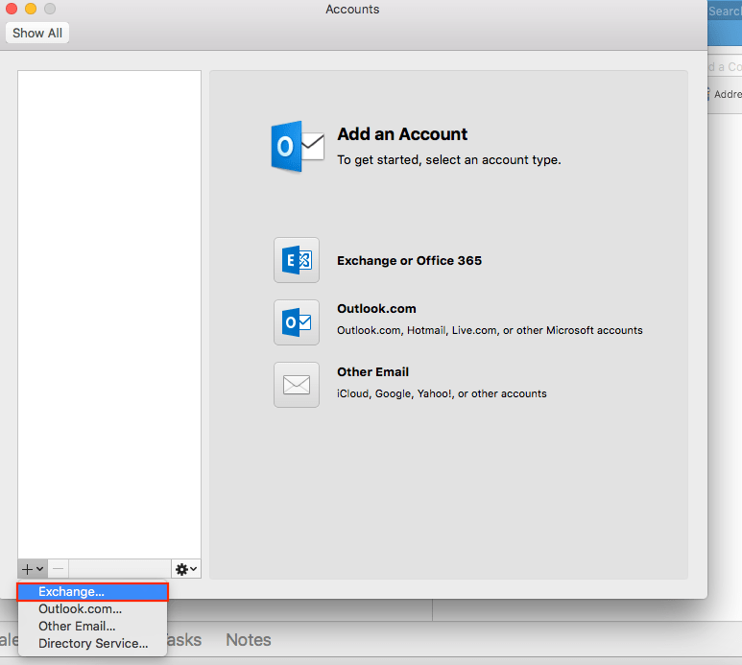Click the iCloud, Google, Yahoo! description text
The image size is (742, 665).
[x=442, y=393]
